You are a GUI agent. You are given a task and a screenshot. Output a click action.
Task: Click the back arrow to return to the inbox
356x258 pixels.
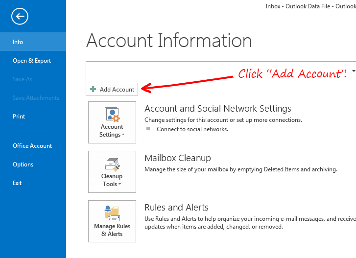pos(20,17)
